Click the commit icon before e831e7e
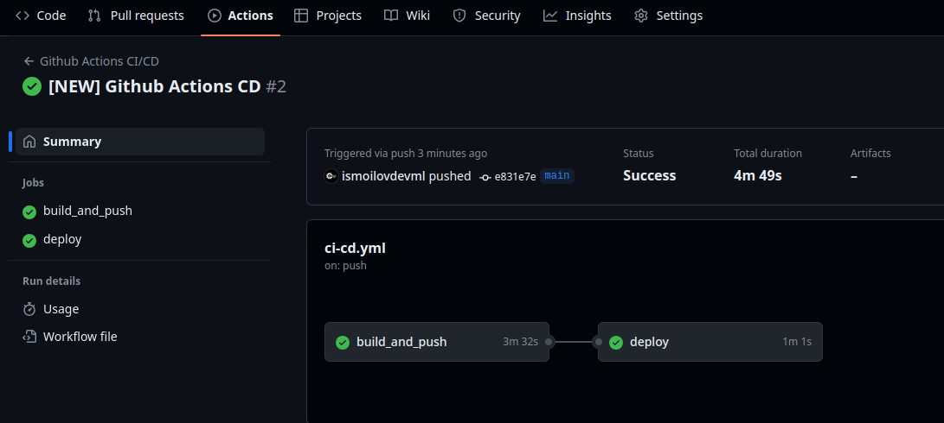 [485, 177]
